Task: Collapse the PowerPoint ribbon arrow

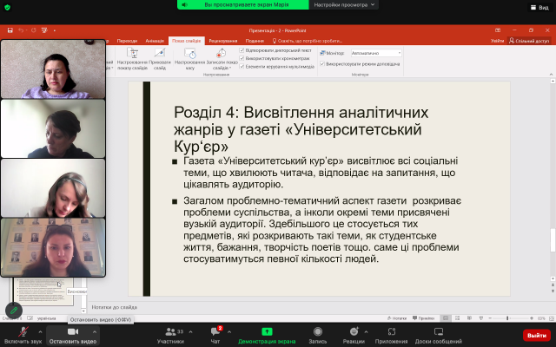Action: pyautogui.click(x=551, y=75)
